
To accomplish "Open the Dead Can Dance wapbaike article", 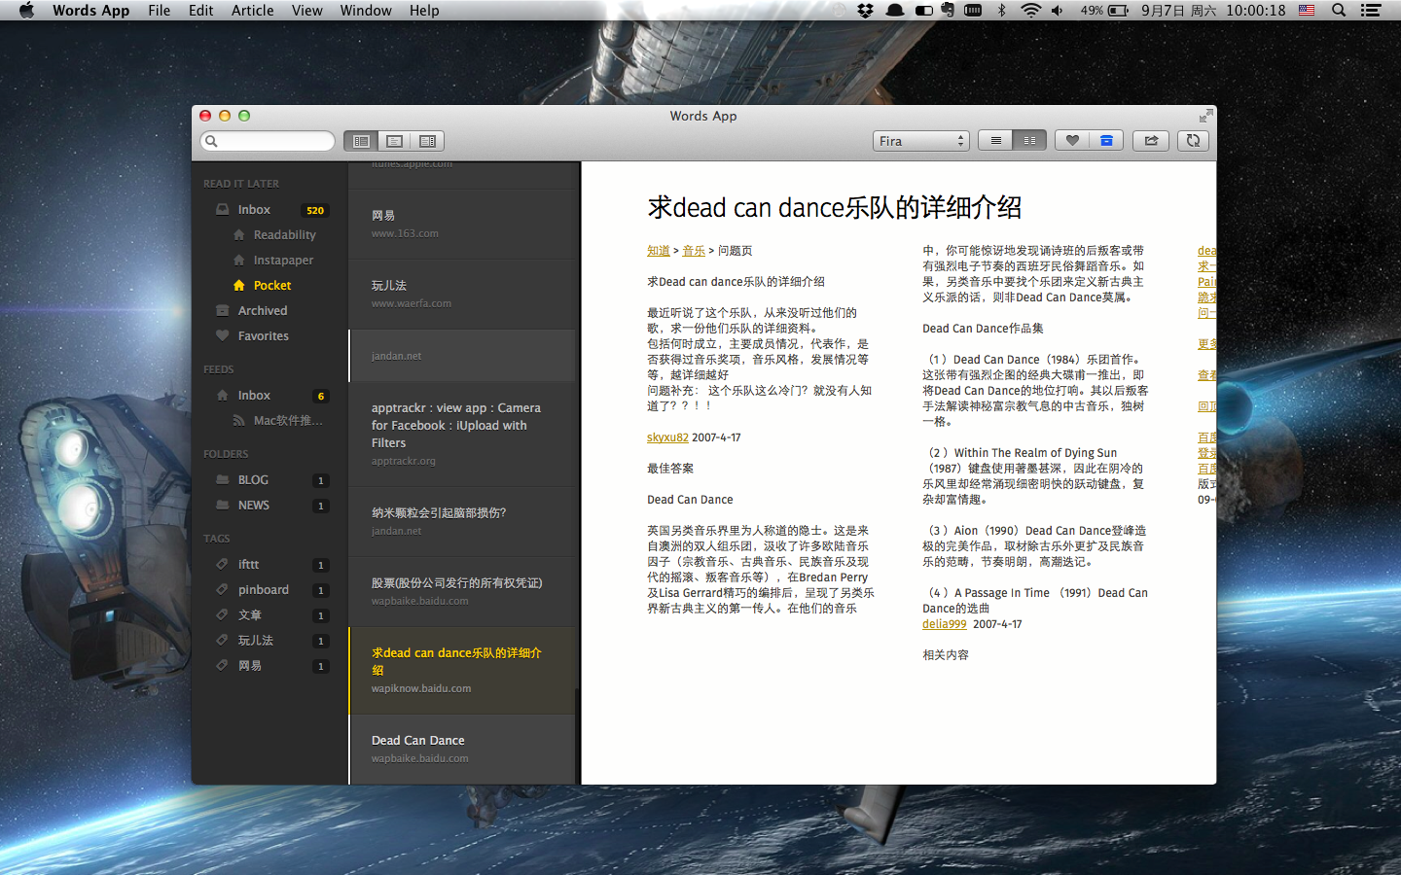I will click(x=462, y=750).
